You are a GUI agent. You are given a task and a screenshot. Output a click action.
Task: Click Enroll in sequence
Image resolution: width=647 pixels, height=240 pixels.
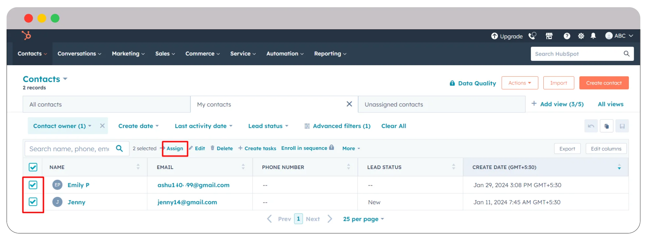tap(307, 148)
